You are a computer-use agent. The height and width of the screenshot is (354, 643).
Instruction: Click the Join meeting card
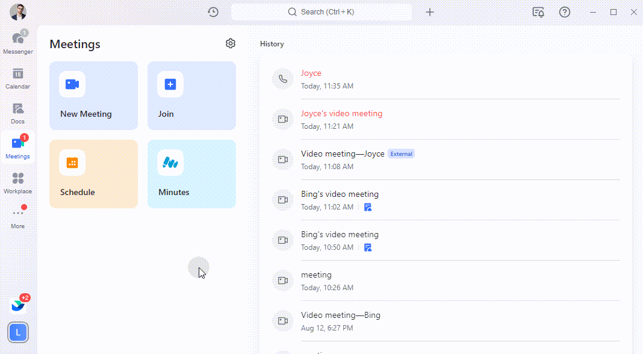tap(191, 96)
